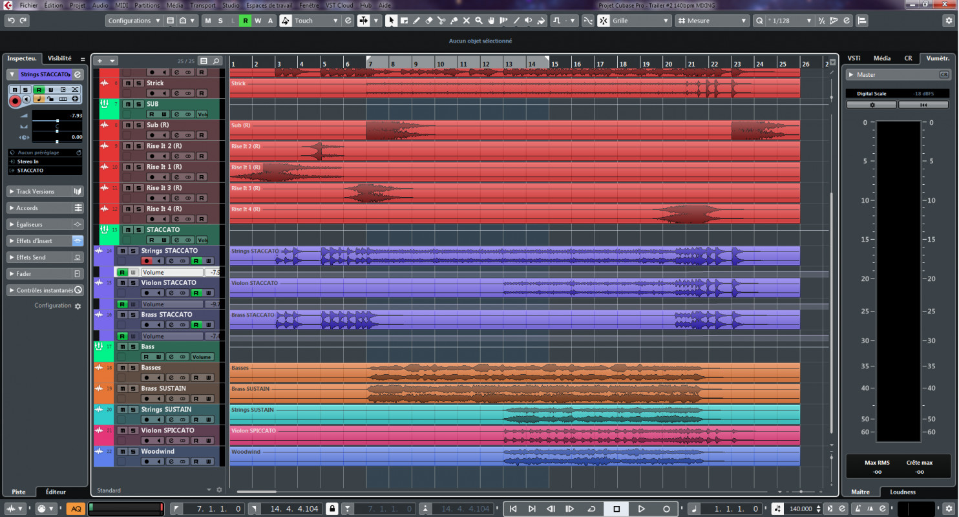Viewport: 959px width, 517px height.
Task: Open the Projet menu
Action: 78,5
